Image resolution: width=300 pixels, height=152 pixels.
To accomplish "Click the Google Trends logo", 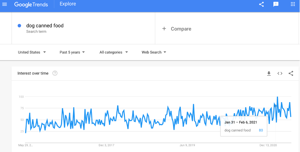I will (31, 4).
